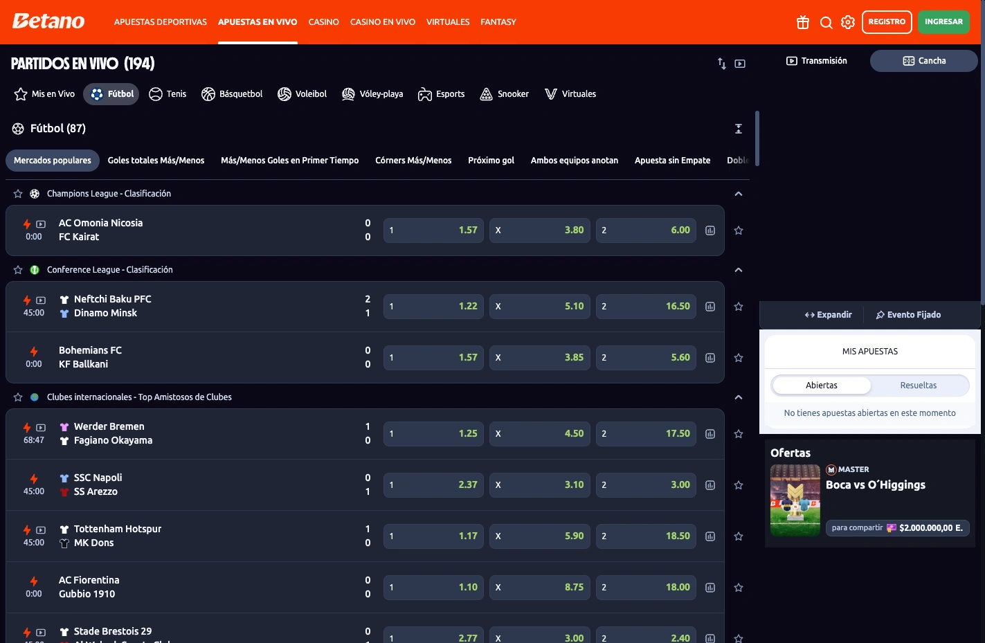Image resolution: width=985 pixels, height=643 pixels.
Task: Favorite the Bohemians FC match
Action: click(739, 358)
